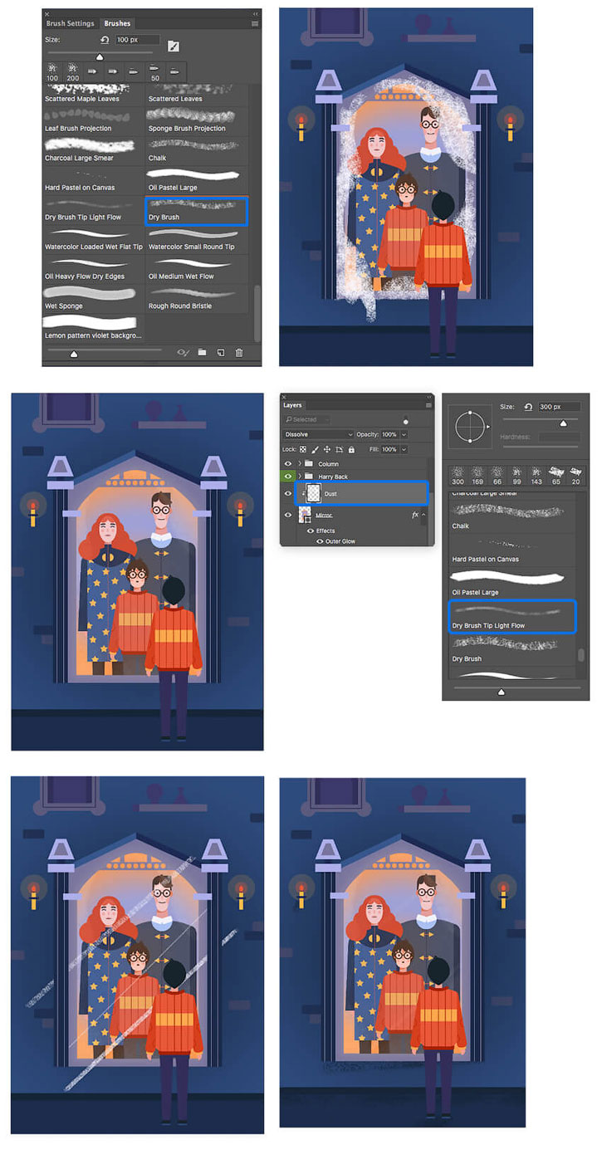Open the Opacity 100% dropdown arrow
The height and width of the screenshot is (1169, 602).
coord(404,434)
